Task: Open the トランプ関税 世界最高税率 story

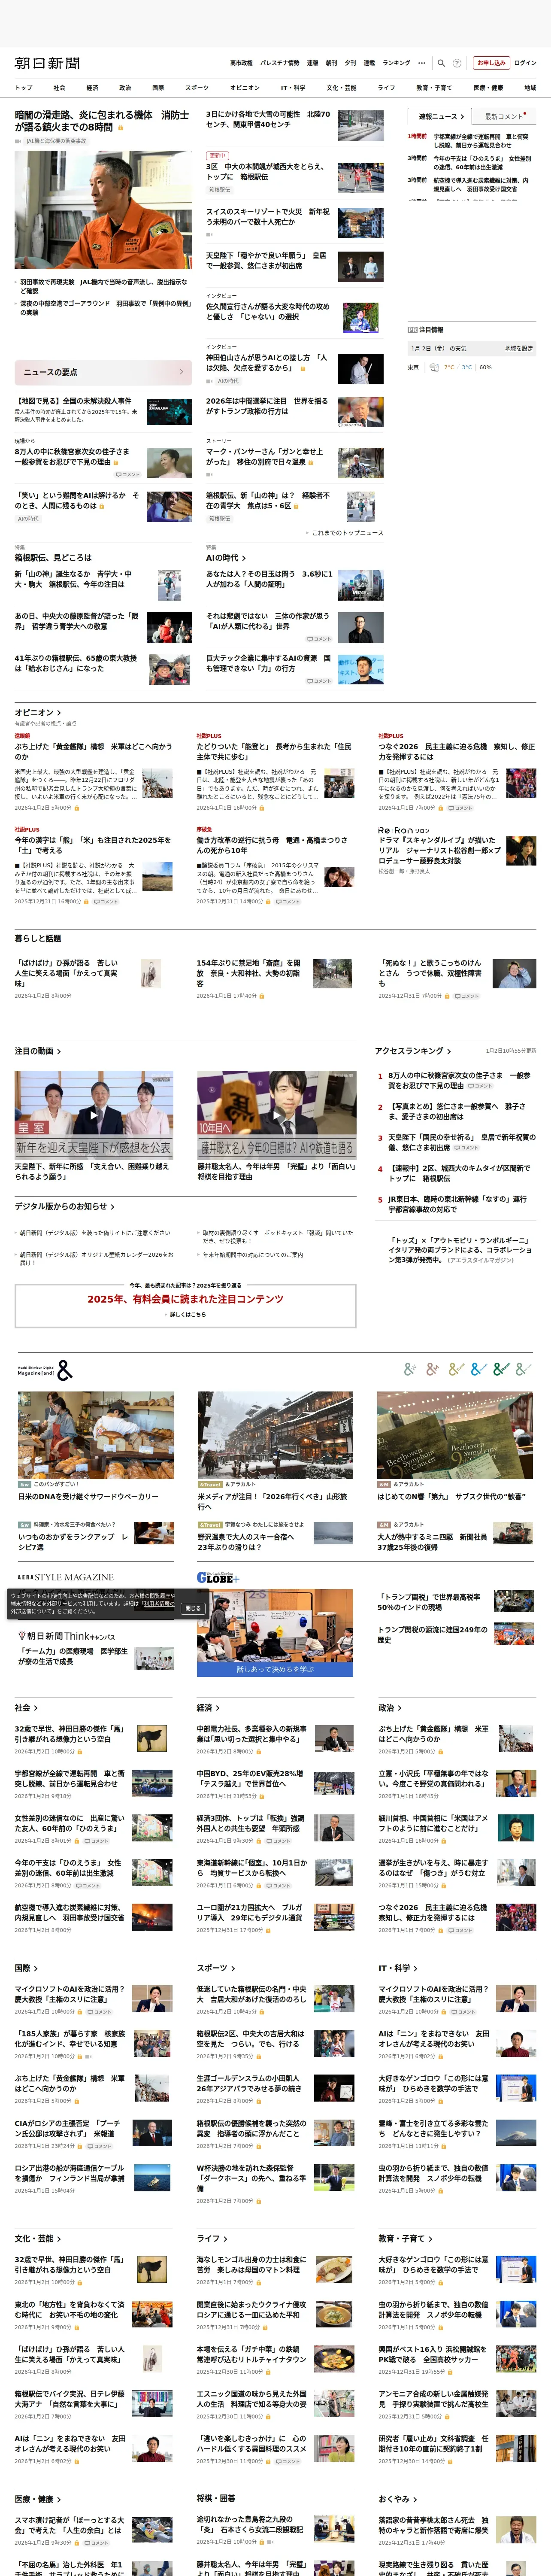Action: click(429, 1602)
